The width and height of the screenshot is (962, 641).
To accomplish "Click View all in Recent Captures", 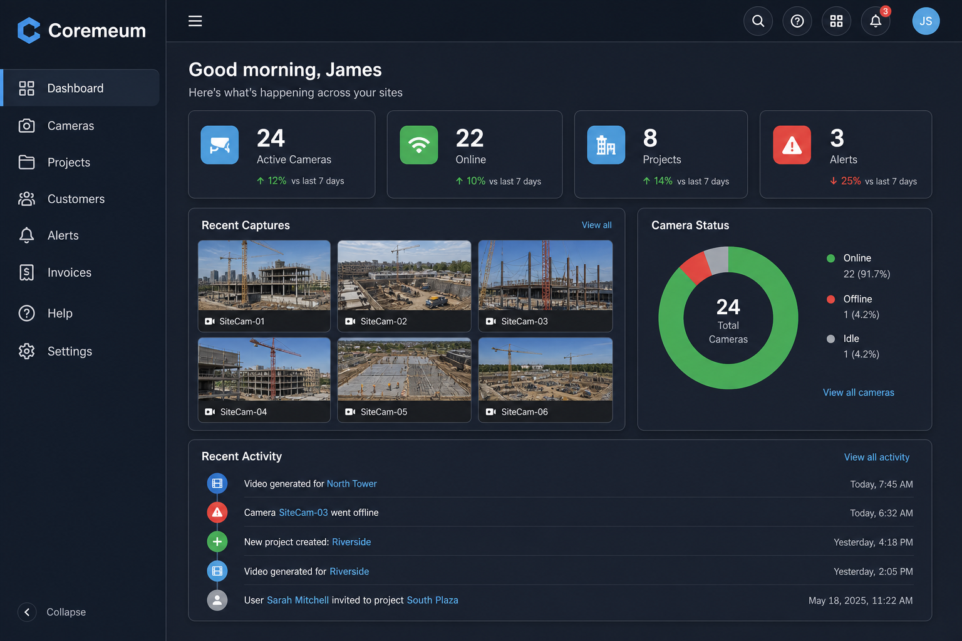I will coord(596,225).
